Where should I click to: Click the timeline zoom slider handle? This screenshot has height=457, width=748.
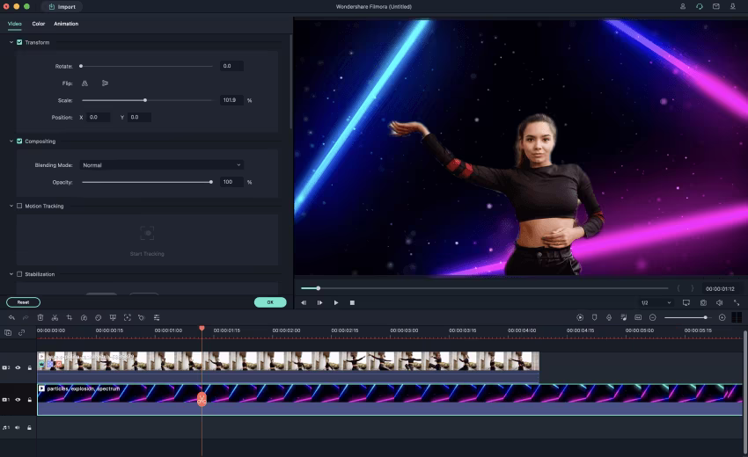705,317
